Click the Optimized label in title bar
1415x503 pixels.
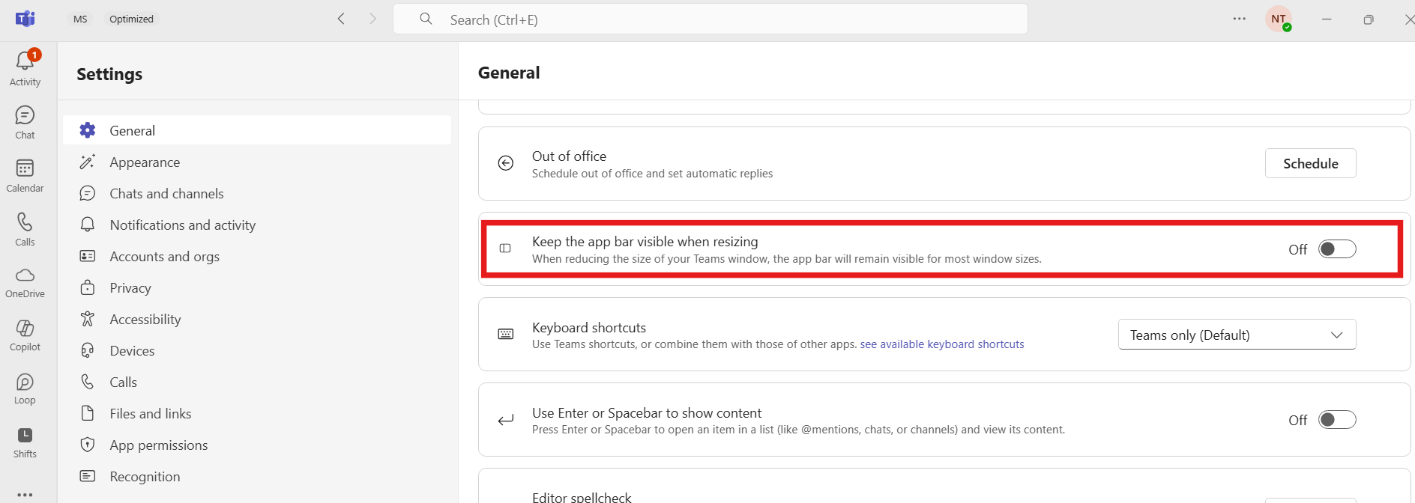point(131,19)
